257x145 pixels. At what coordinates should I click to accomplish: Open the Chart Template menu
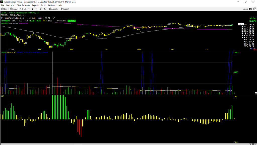23,5
